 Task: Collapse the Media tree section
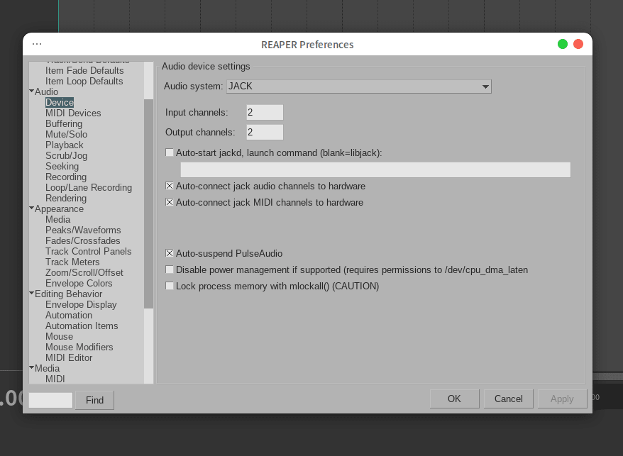pyautogui.click(x=31, y=368)
